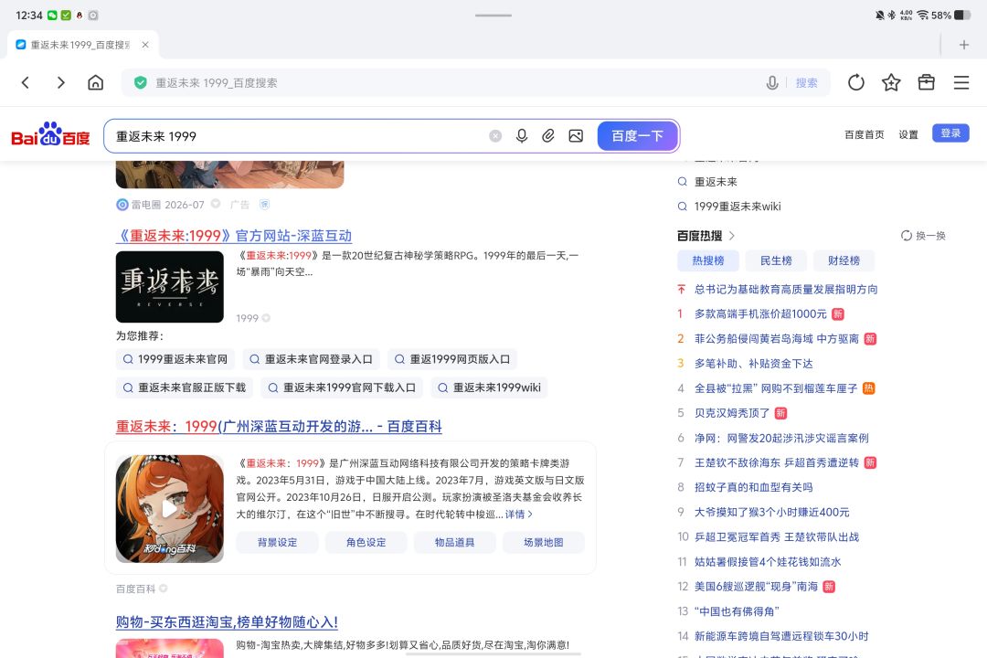This screenshot has width=987, height=658.
Task: Select the suggestion 重返未来1999官网下载入口
Action: click(342, 387)
